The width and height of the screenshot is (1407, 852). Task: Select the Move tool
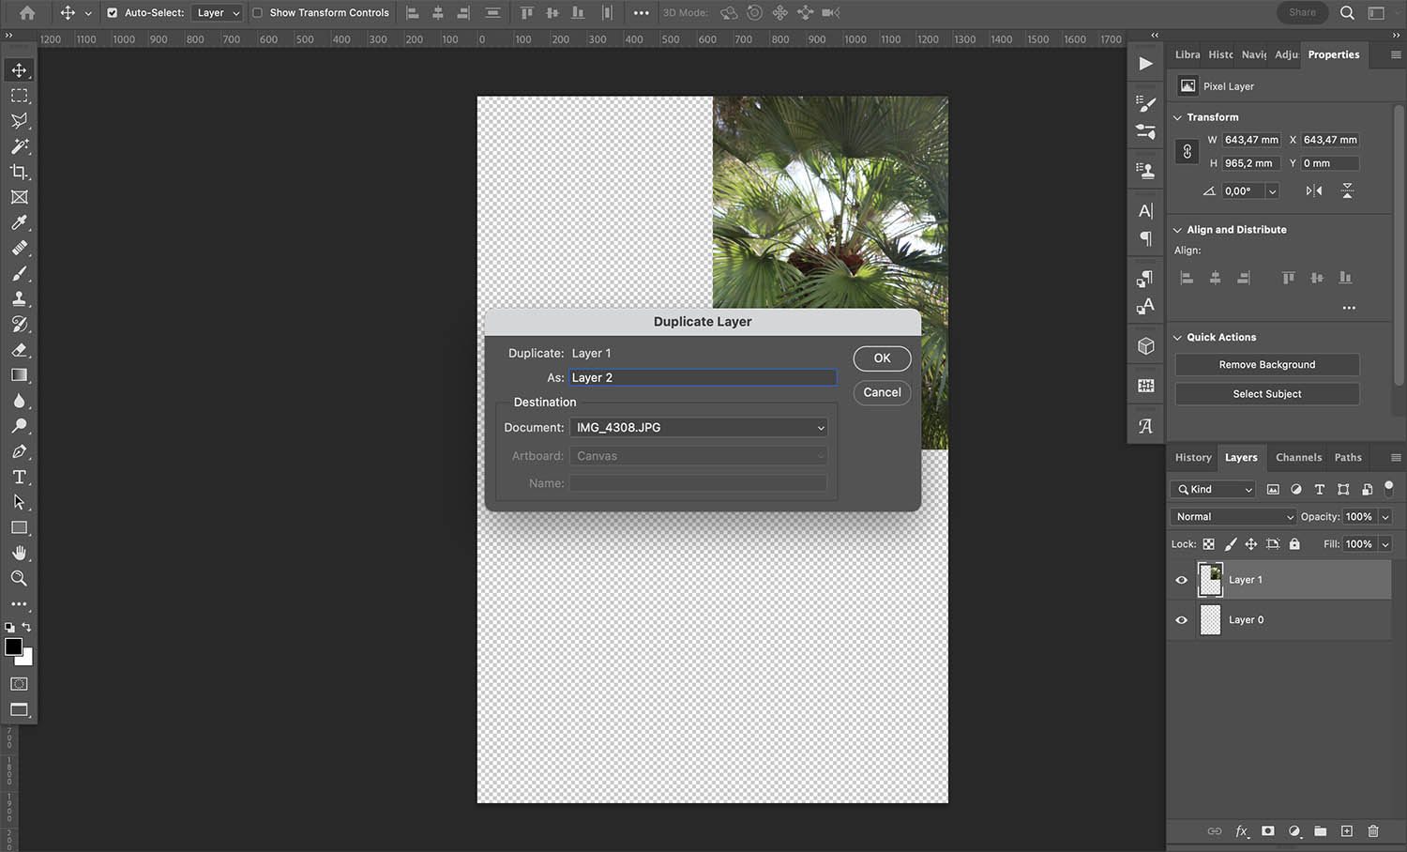coord(20,69)
